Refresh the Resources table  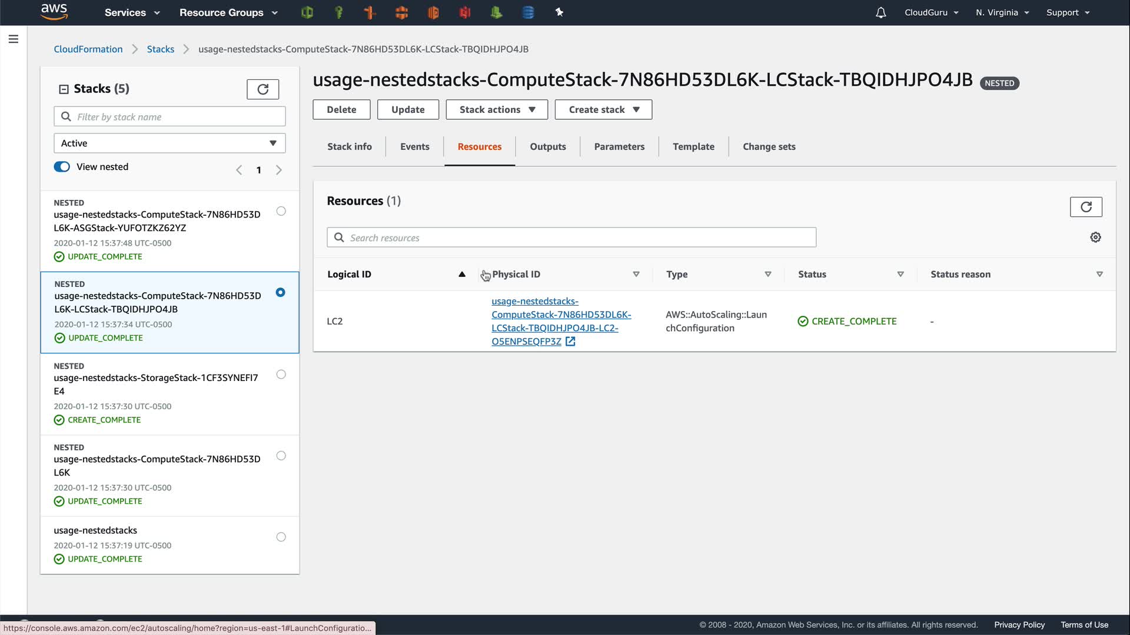[1085, 207]
